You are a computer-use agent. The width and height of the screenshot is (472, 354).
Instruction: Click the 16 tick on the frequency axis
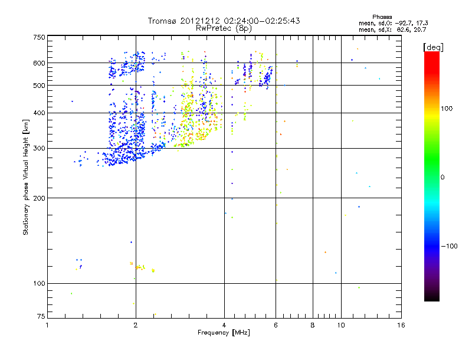tap(401, 325)
